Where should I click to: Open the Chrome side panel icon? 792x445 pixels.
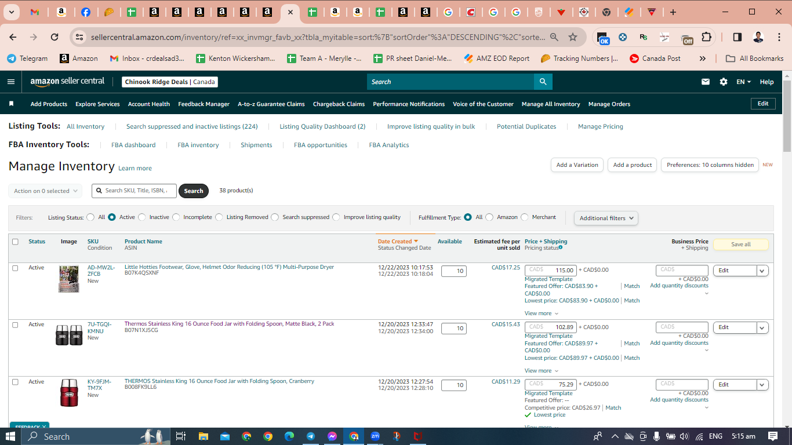(737, 37)
